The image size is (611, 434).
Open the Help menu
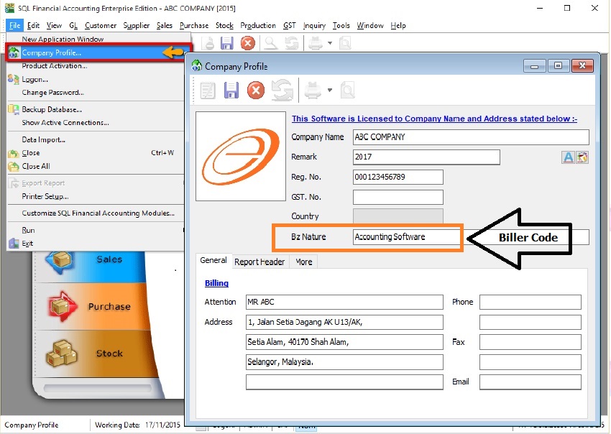398,25
